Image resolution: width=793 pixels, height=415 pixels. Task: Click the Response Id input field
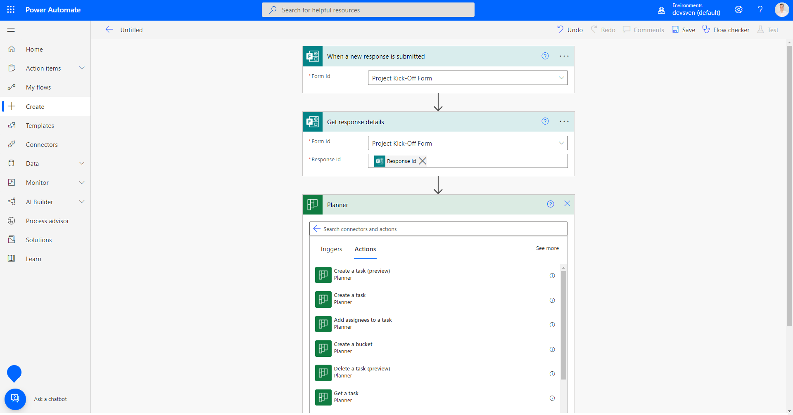coord(468,161)
